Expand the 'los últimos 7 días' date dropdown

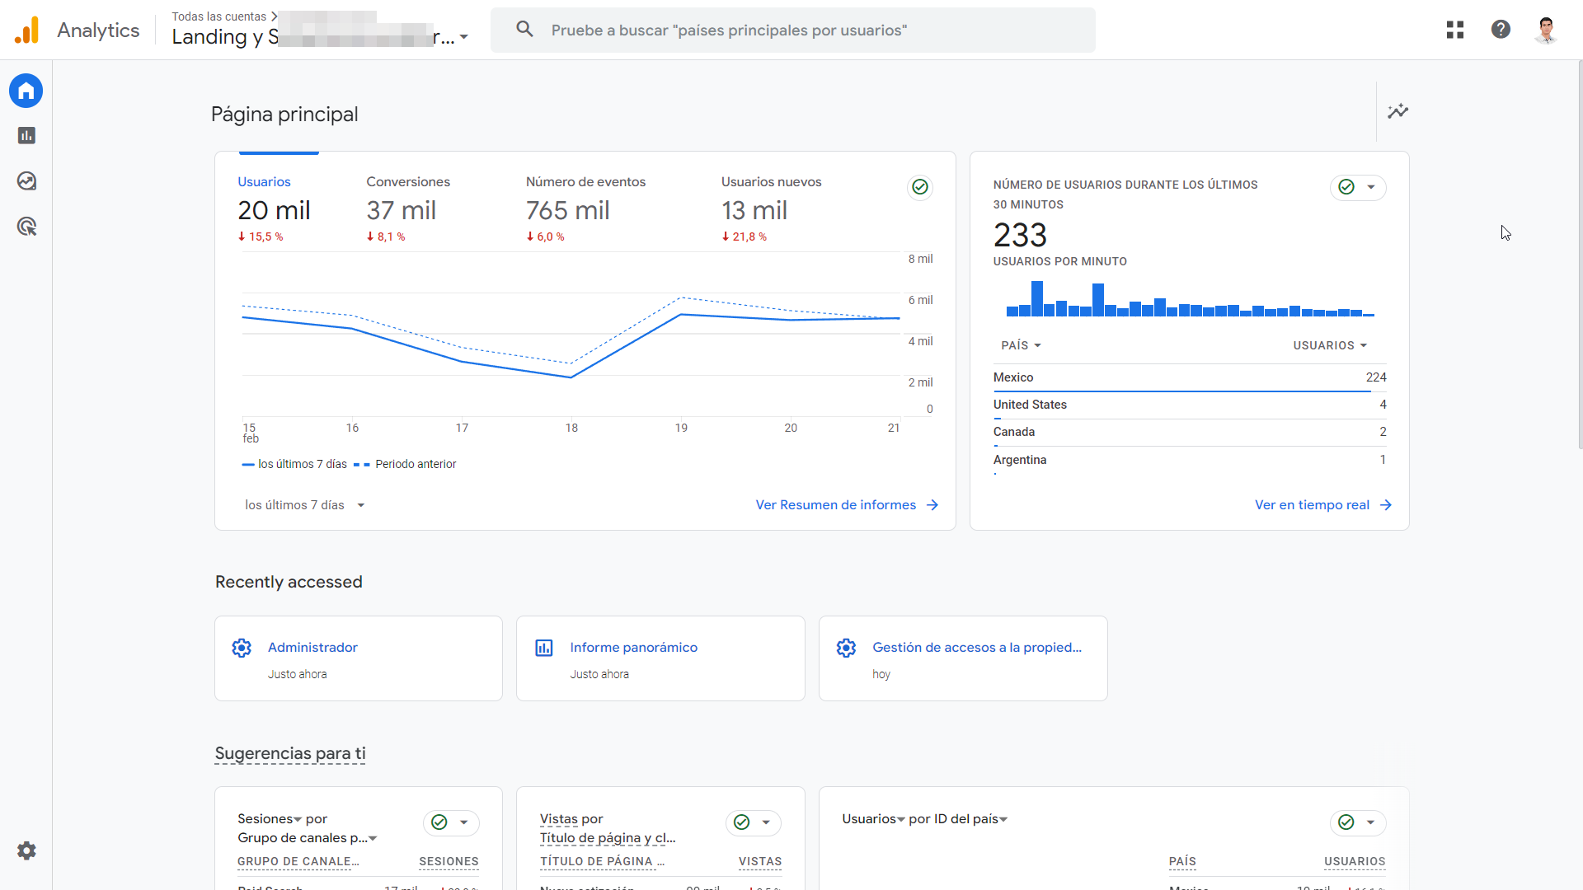[305, 505]
